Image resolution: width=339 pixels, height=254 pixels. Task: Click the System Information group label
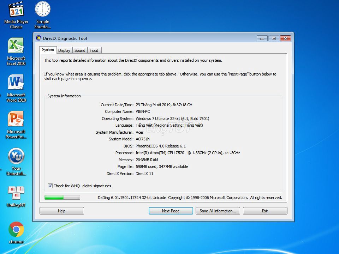[x=64, y=96]
